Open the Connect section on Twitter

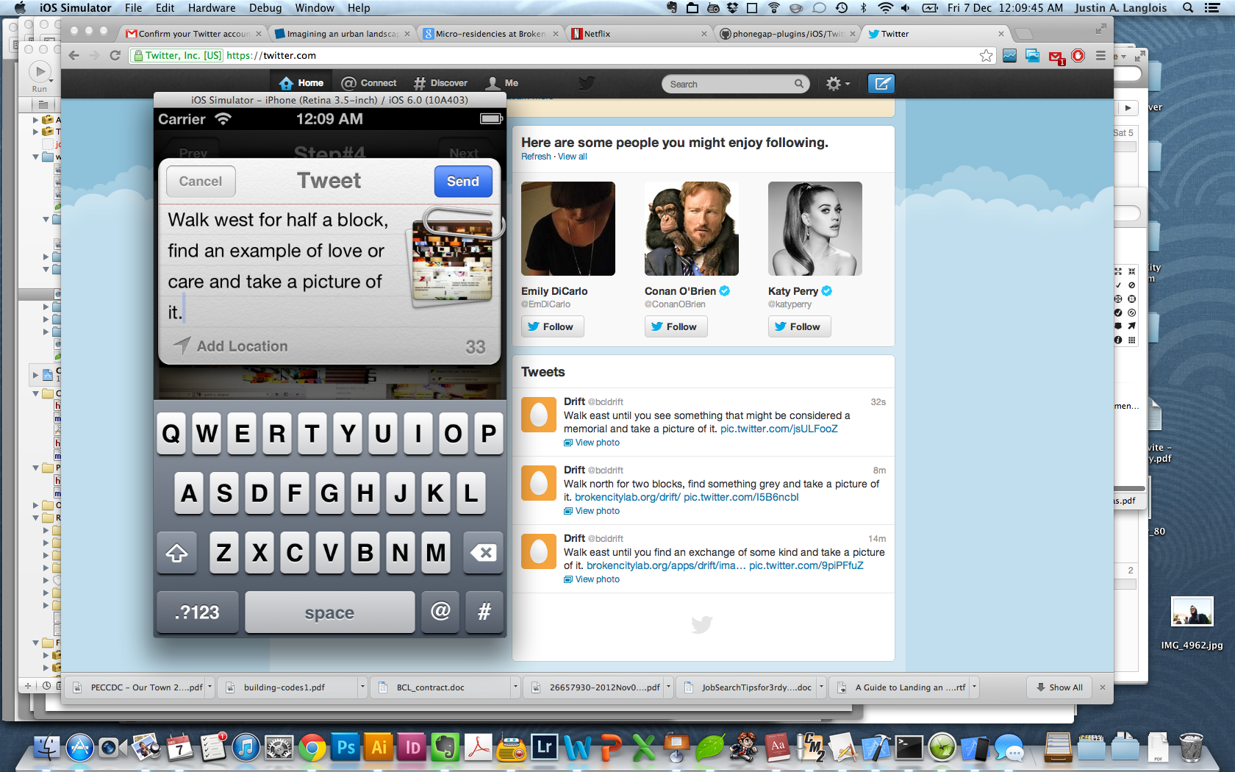pyautogui.click(x=369, y=83)
